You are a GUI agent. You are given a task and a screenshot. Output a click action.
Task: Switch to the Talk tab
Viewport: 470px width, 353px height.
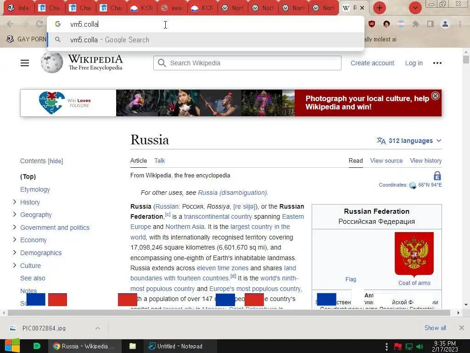tap(159, 160)
